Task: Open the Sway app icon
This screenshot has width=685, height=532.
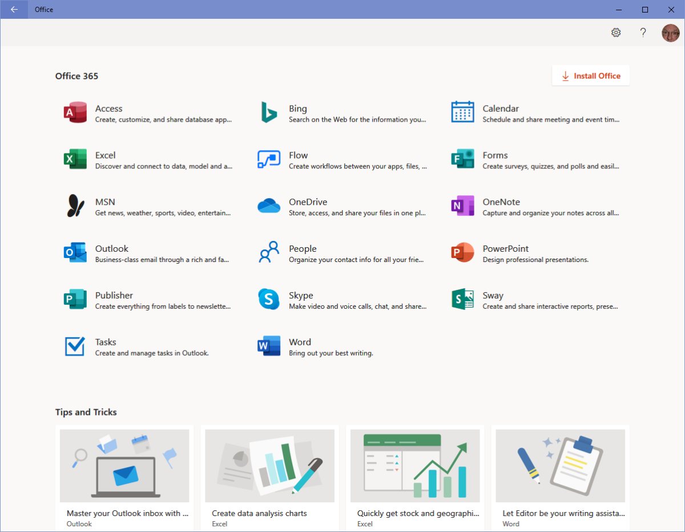Action: 462,299
